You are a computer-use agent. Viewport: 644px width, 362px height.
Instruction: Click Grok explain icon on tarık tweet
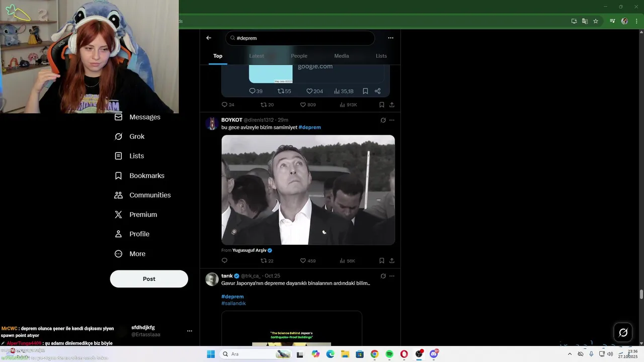383,276
